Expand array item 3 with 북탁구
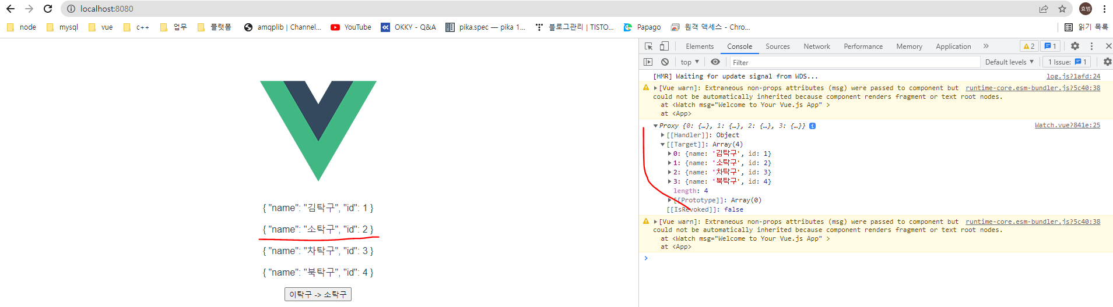The height and width of the screenshot is (307, 1113). click(x=669, y=181)
